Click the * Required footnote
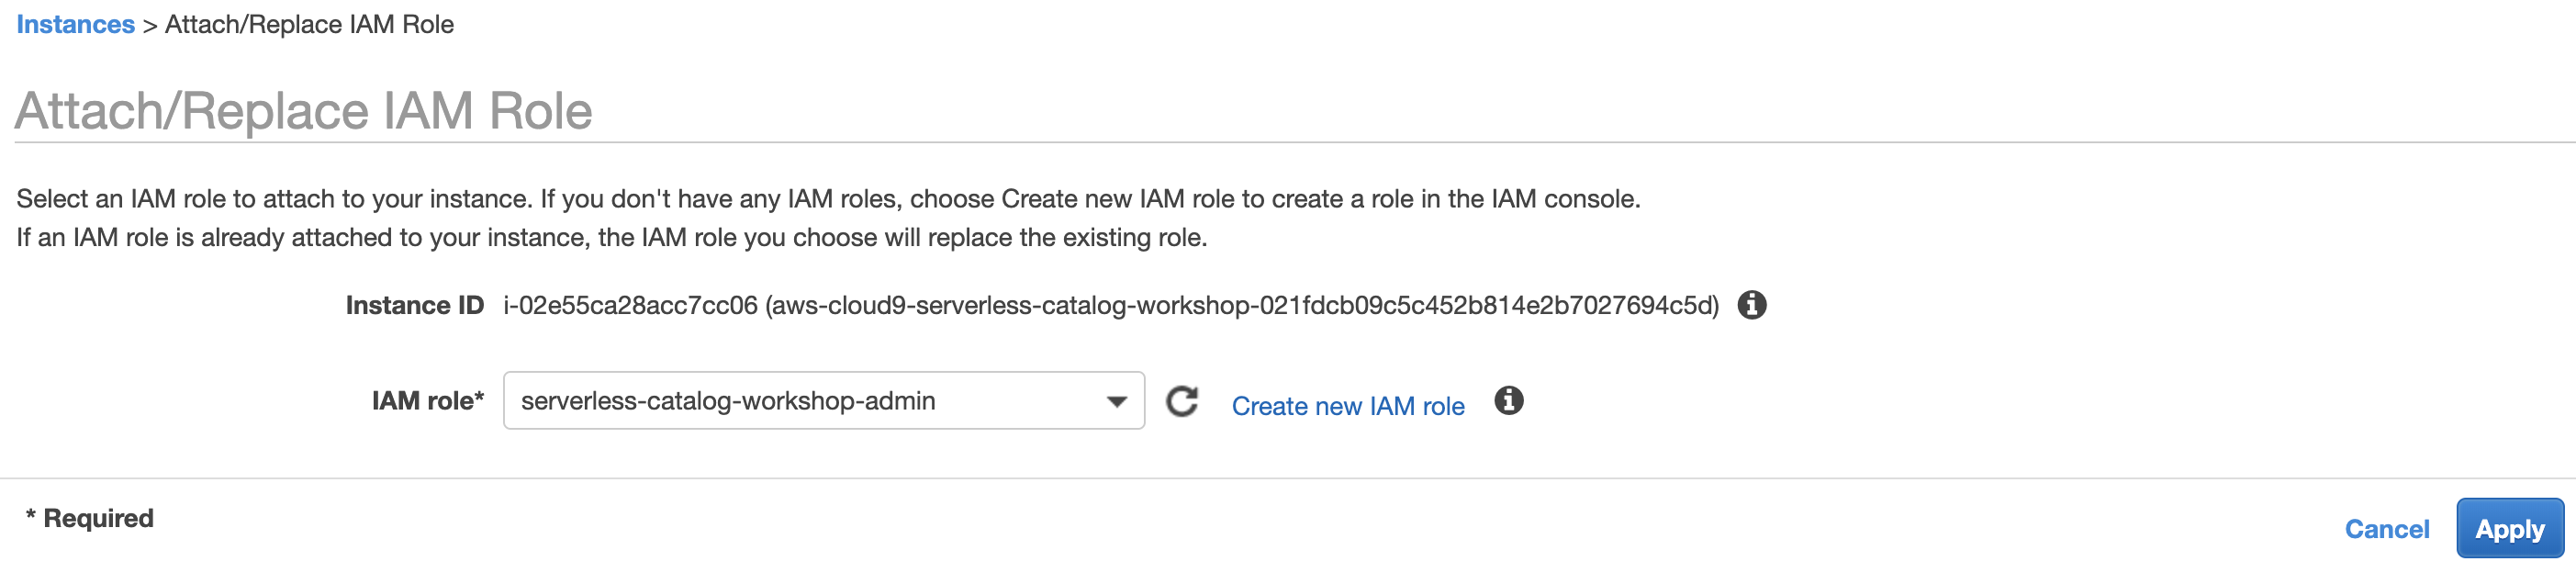 click(89, 518)
